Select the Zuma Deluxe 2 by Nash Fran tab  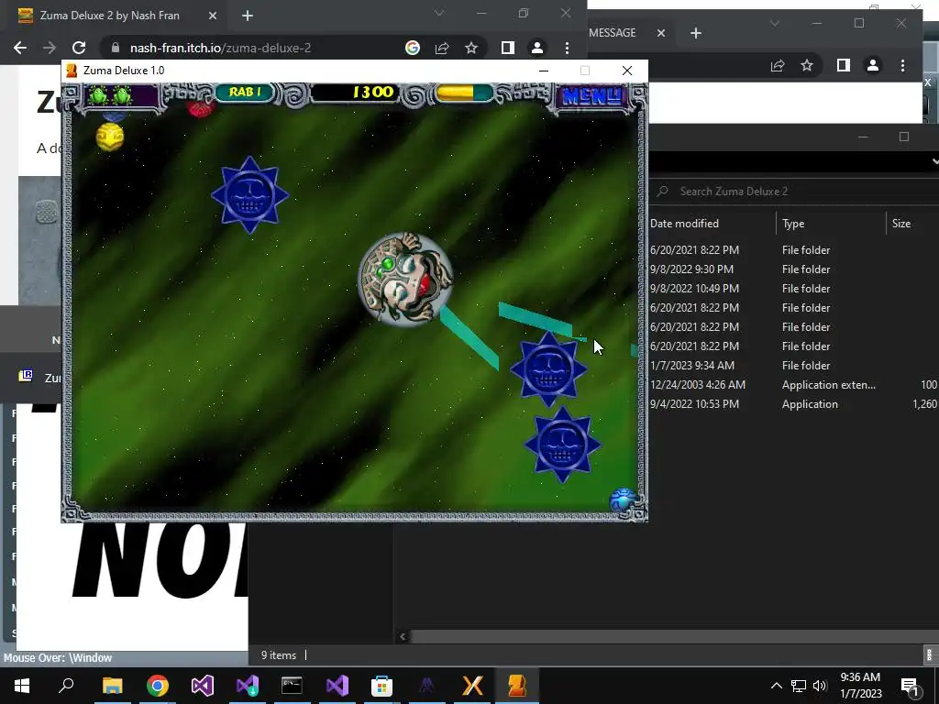pyautogui.click(x=110, y=16)
